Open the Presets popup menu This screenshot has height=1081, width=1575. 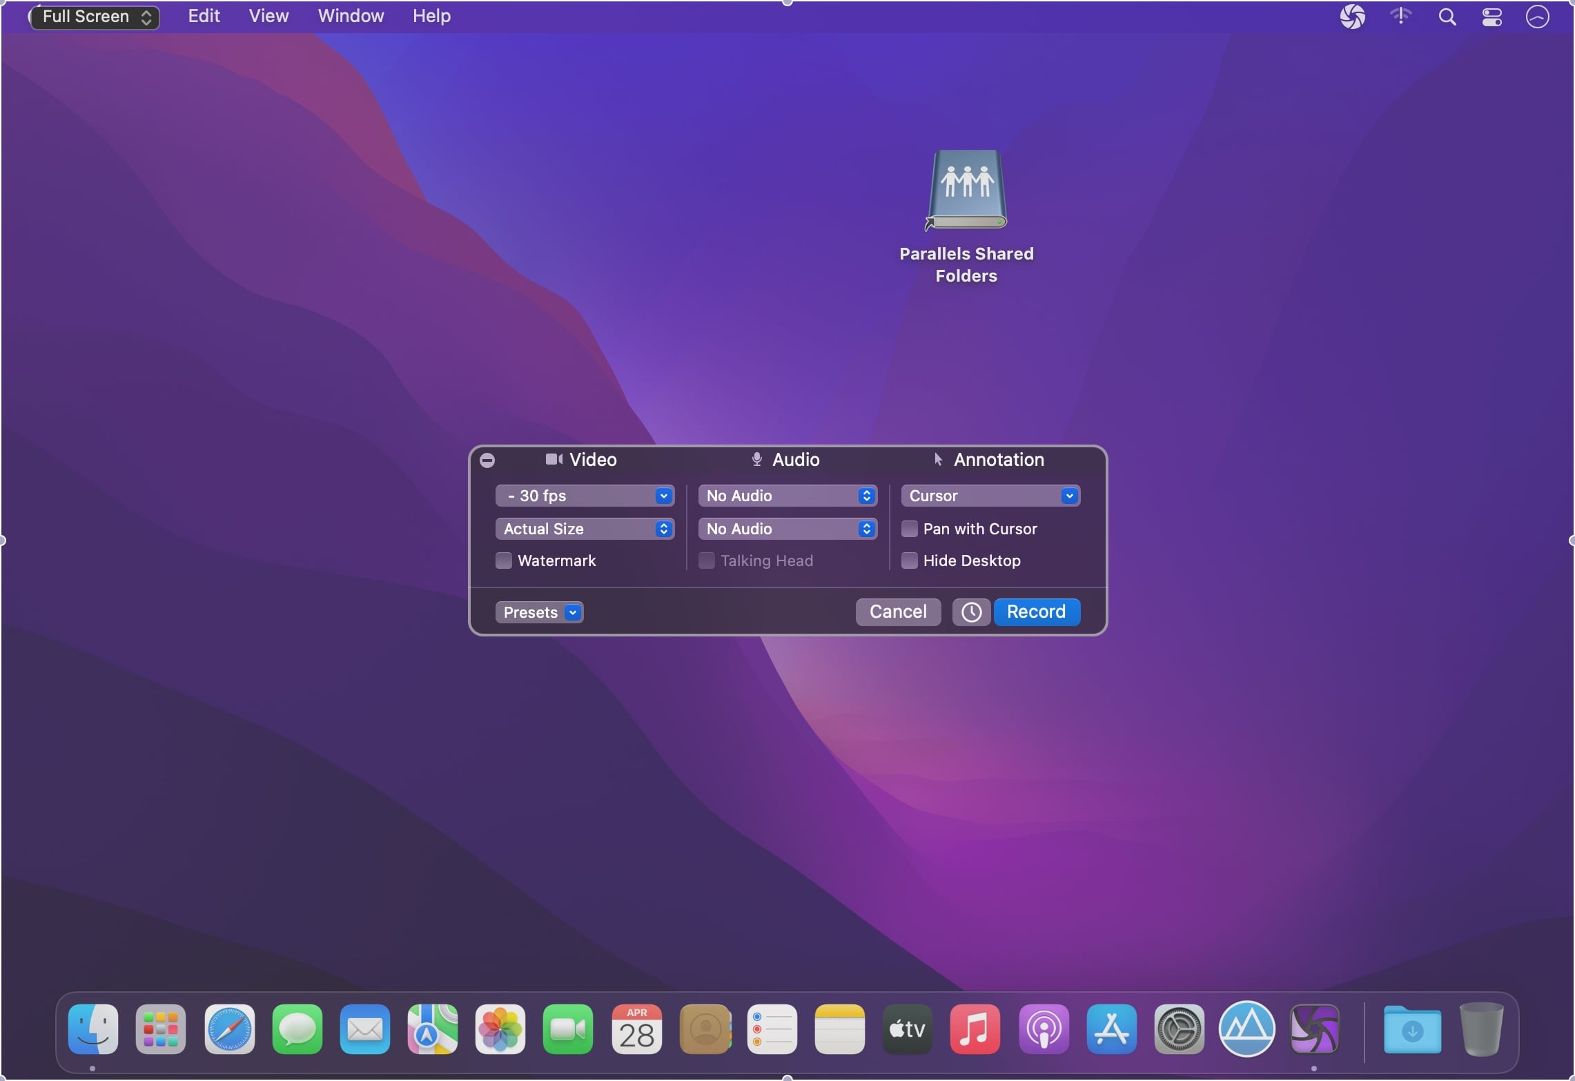pyautogui.click(x=539, y=612)
